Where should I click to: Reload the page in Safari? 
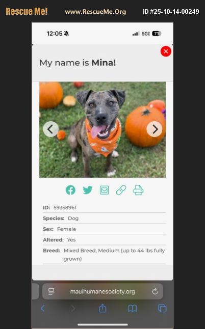pos(155,291)
